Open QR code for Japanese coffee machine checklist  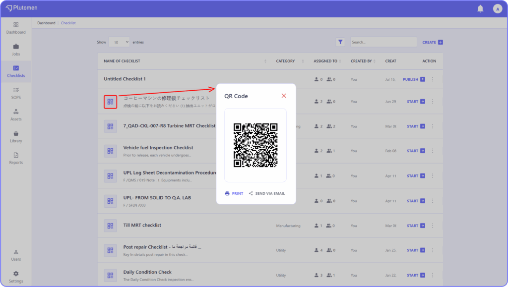pyautogui.click(x=111, y=102)
